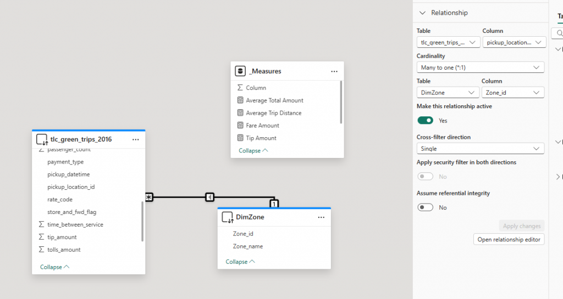The height and width of the screenshot is (299, 563).
Task: Open the _Measures table more options menu
Action: tap(334, 71)
